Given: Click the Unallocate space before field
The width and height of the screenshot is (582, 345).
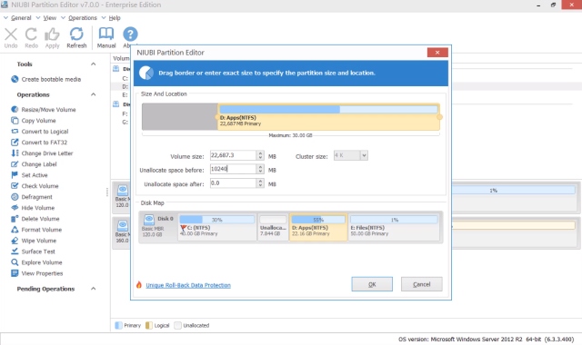Looking at the screenshot, I should click(233, 169).
